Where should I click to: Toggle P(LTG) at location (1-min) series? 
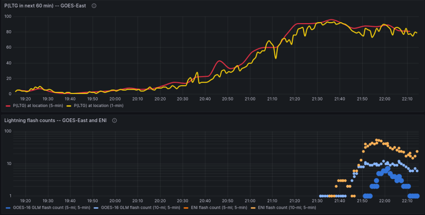point(99,106)
